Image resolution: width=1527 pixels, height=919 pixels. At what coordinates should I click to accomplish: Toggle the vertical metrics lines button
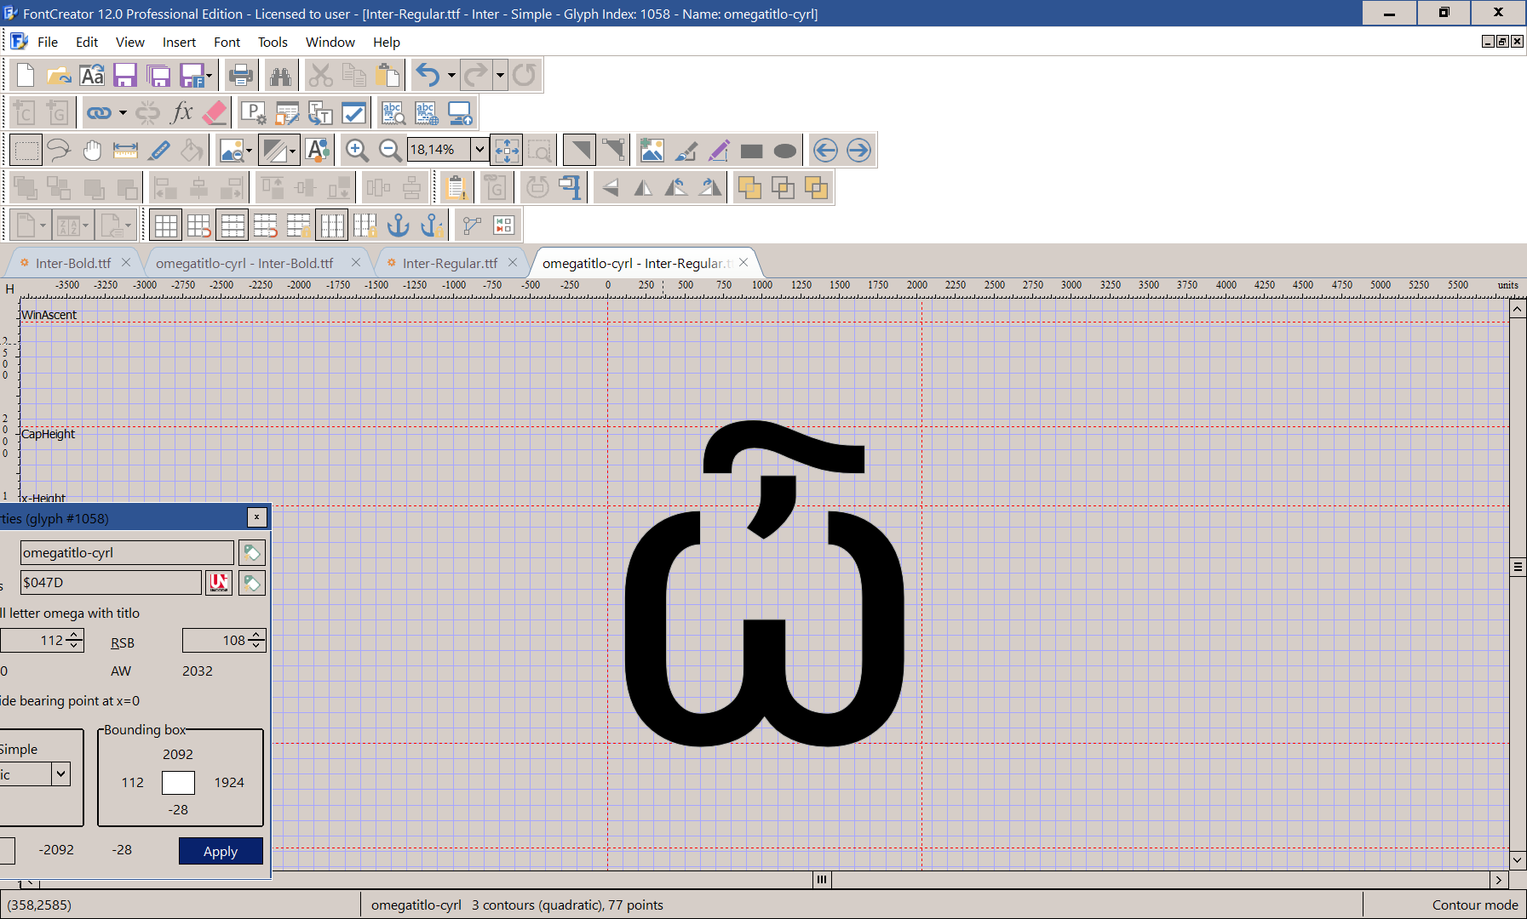[332, 225]
